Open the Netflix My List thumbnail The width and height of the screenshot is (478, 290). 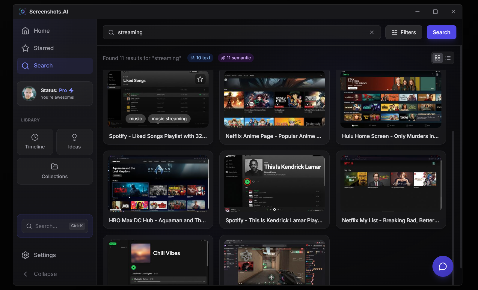coord(391,184)
